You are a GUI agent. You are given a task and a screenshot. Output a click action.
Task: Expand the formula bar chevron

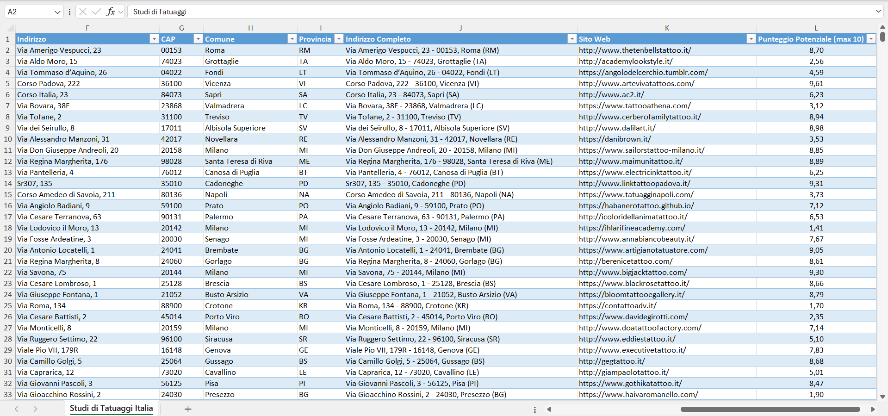click(x=878, y=11)
